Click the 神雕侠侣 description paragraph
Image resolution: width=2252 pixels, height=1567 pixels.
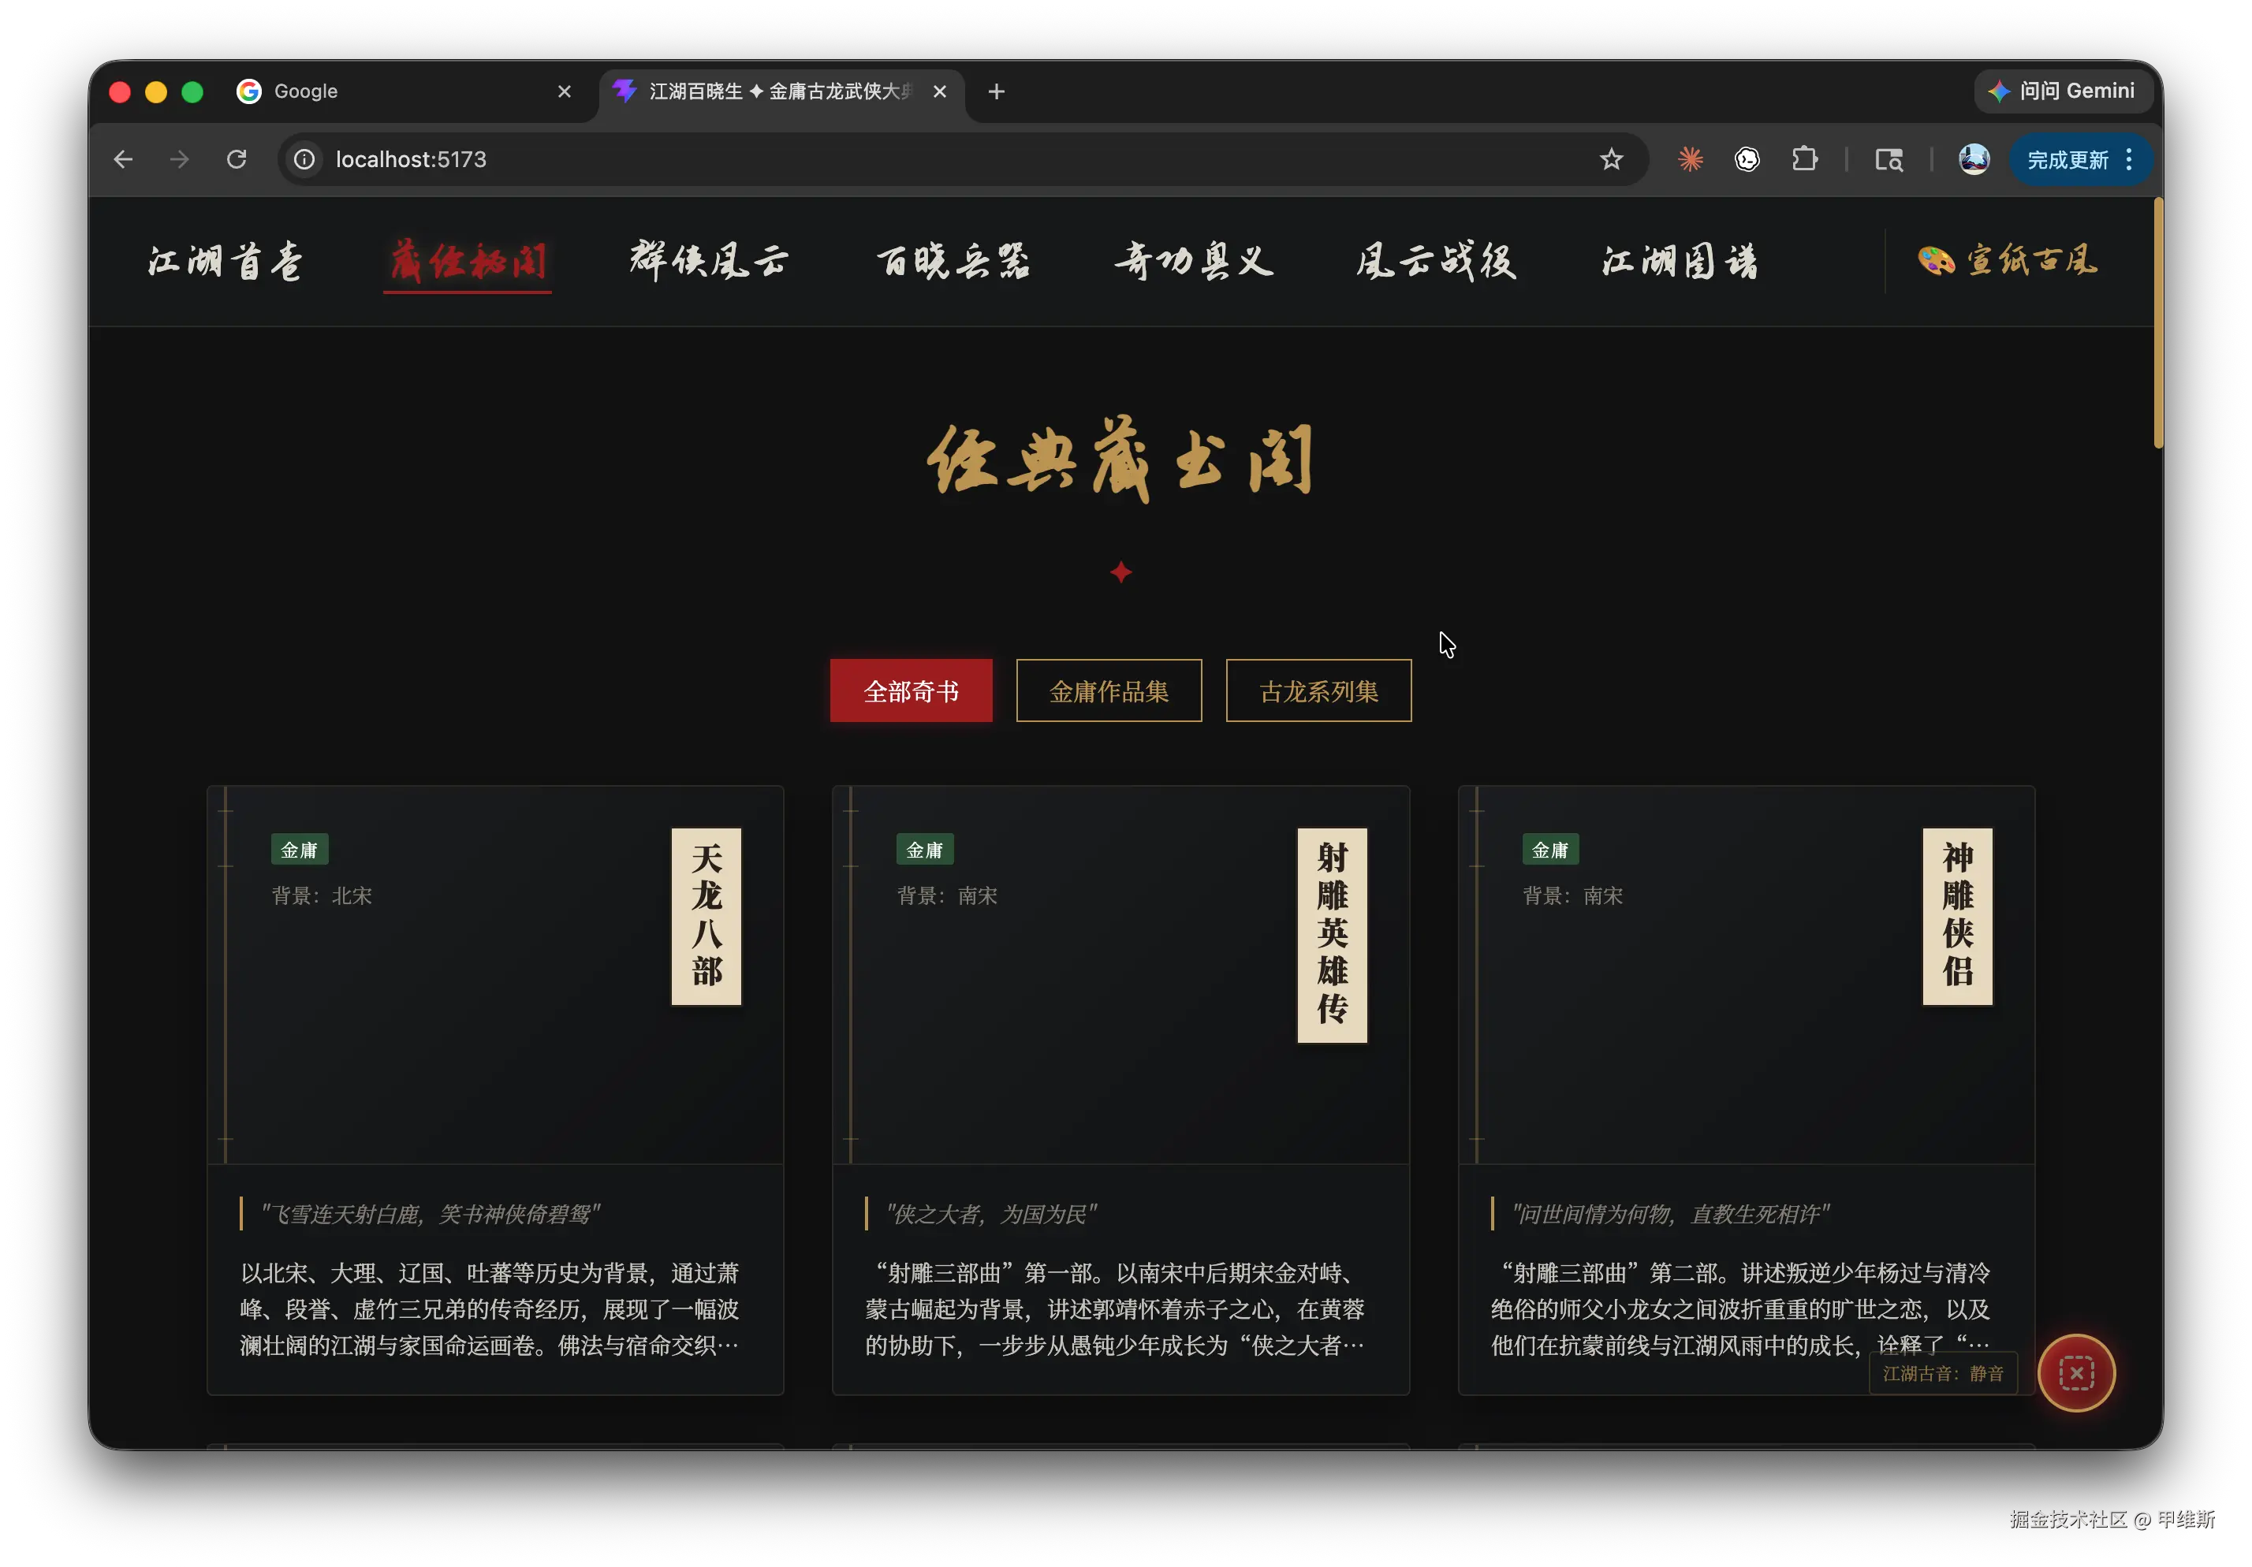pyautogui.click(x=1741, y=1309)
